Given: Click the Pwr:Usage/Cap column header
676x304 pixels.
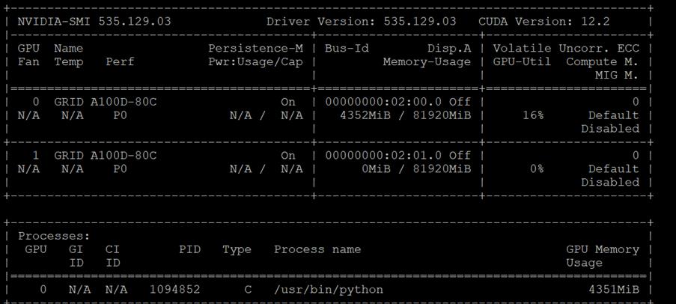Looking at the screenshot, I should click(255, 61).
